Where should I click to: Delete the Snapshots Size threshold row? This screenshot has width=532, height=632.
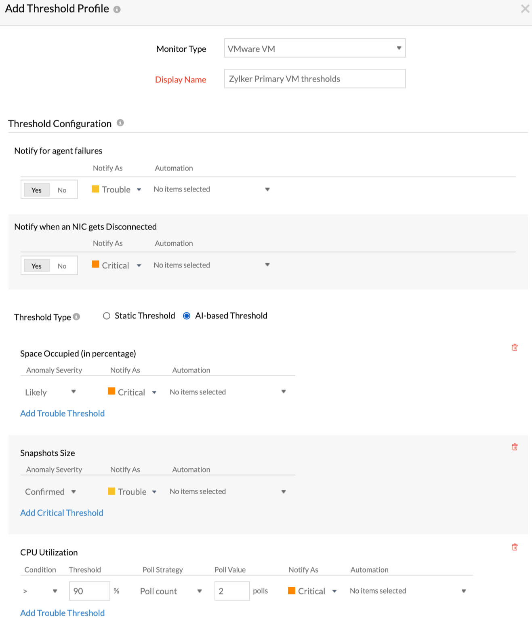tap(515, 447)
